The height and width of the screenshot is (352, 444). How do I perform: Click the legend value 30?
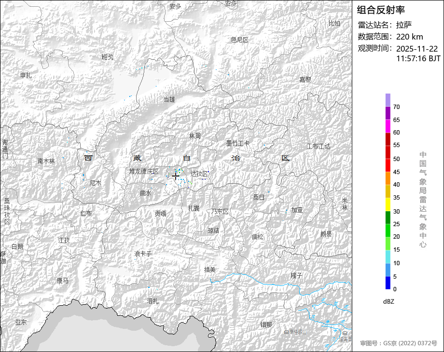396,211
